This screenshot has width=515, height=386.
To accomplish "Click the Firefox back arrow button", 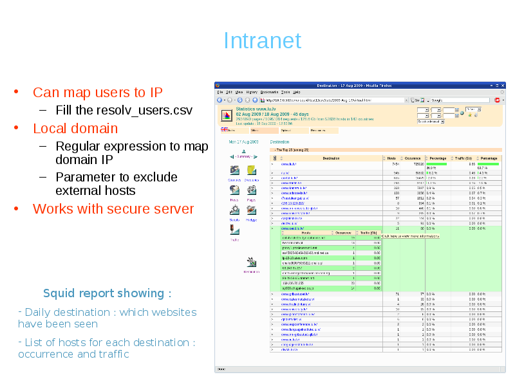I will tap(220, 100).
